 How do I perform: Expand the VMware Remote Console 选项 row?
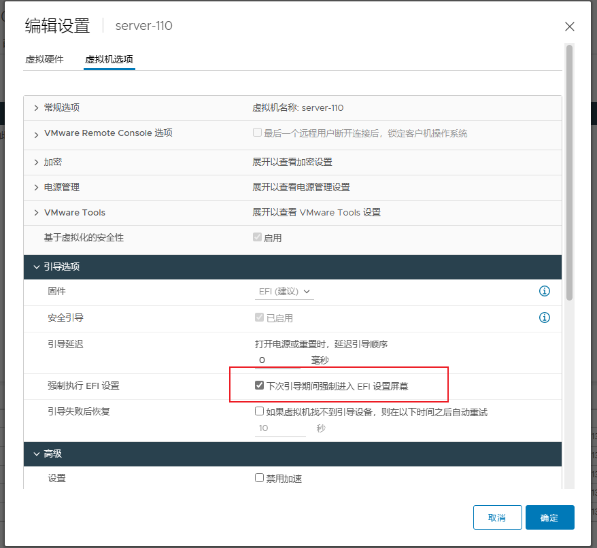pos(36,135)
